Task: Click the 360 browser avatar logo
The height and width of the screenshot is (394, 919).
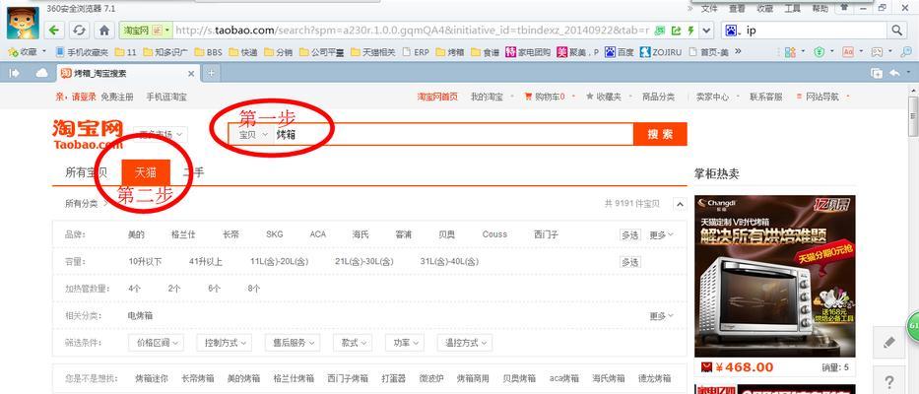Action: pos(23,23)
